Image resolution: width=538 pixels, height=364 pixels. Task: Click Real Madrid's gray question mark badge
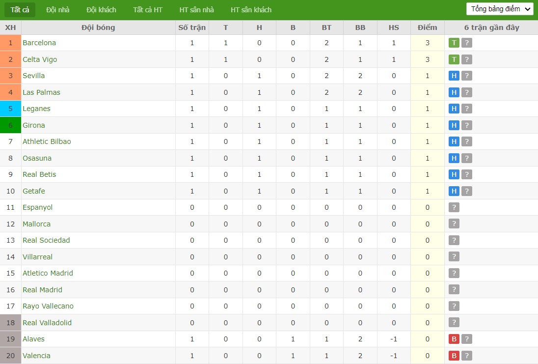click(x=454, y=289)
